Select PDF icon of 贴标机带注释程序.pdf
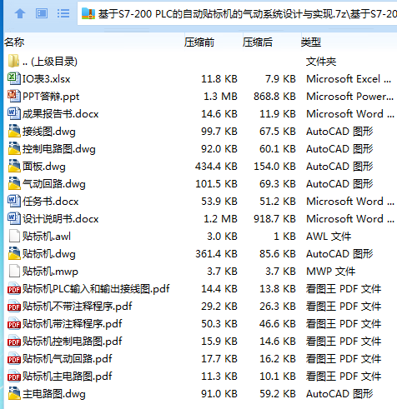Viewport: 397px width, 409px height. pyautogui.click(x=14, y=324)
